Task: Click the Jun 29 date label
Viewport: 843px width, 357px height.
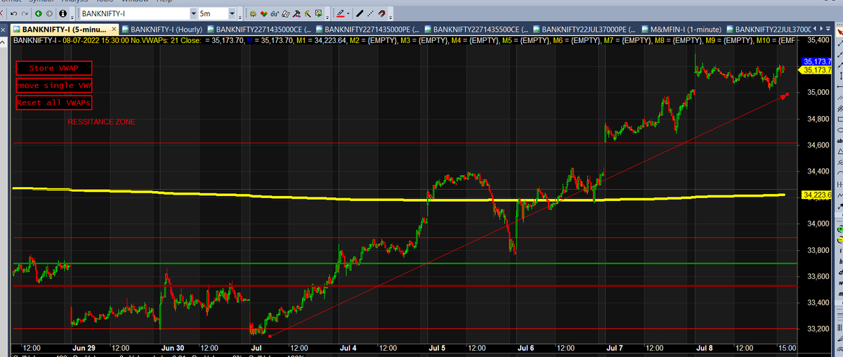Action: pos(83,348)
